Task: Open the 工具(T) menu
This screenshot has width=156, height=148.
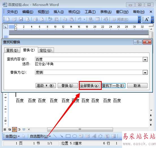Action: pos(90,12)
